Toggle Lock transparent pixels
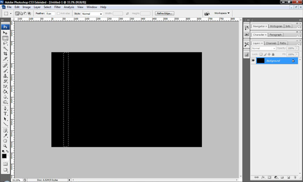 [261, 54]
